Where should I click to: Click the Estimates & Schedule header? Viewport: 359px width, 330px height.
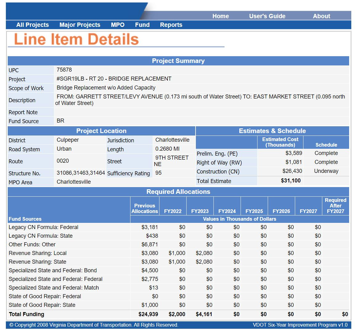tap(272, 131)
